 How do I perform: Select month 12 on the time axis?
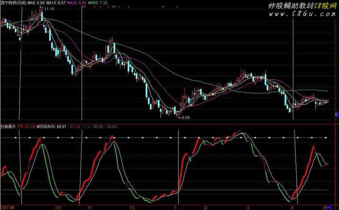click(132, 207)
